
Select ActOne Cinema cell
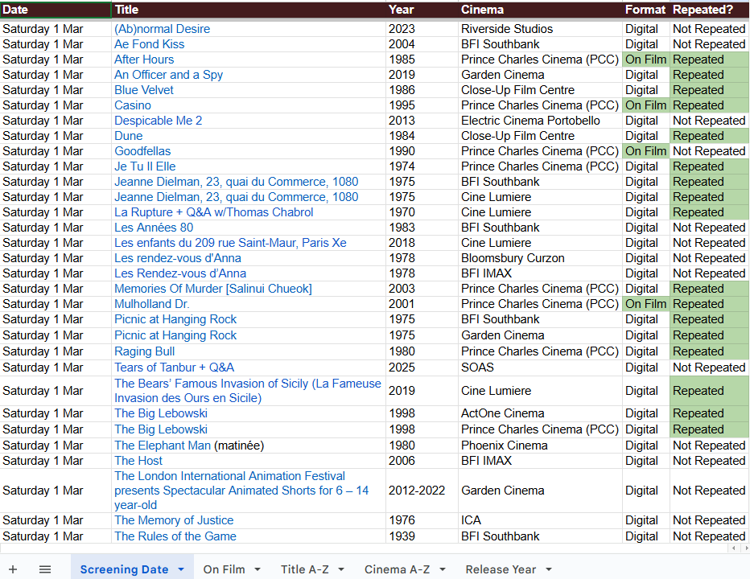(x=540, y=413)
